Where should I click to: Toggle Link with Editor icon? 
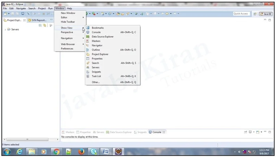pyautogui.click(x=45, y=26)
